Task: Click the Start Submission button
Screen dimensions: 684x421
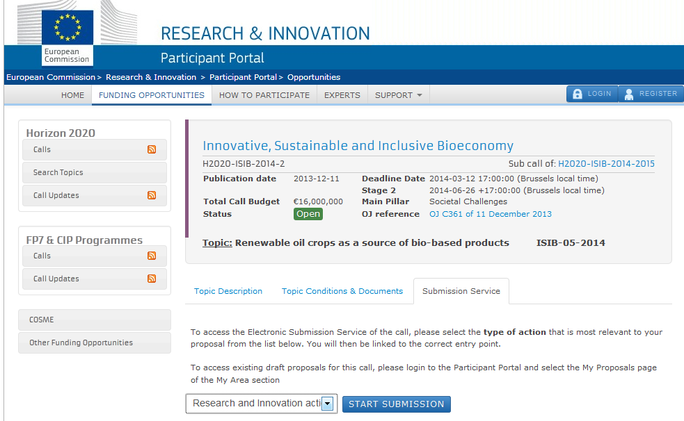Action: click(x=396, y=404)
